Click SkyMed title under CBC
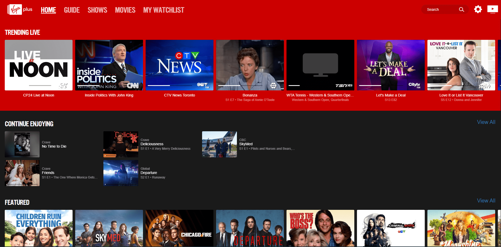The image size is (501, 247). click(x=246, y=144)
